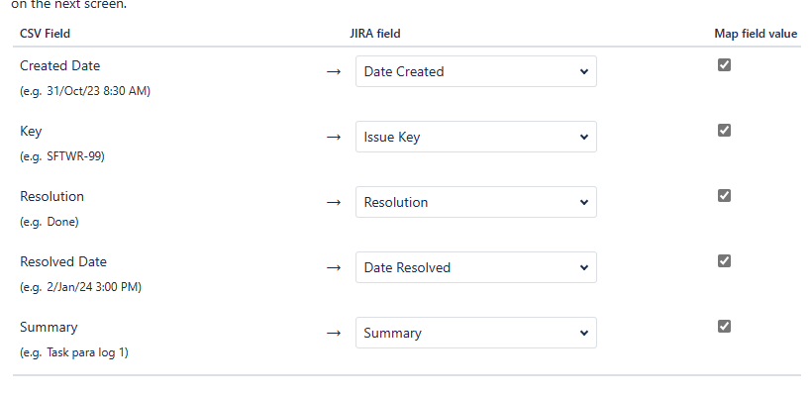Uncheck Map field value for Summary

724,327
